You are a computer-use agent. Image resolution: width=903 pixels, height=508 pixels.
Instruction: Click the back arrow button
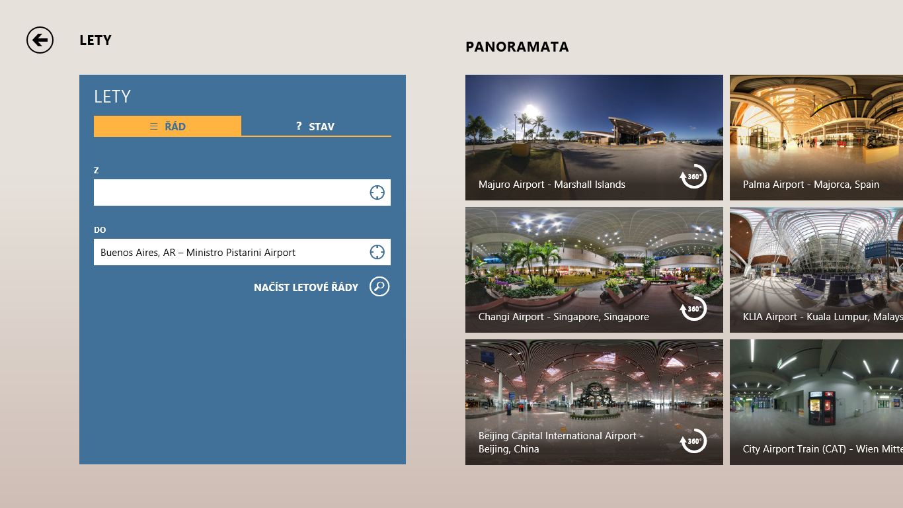(40, 40)
